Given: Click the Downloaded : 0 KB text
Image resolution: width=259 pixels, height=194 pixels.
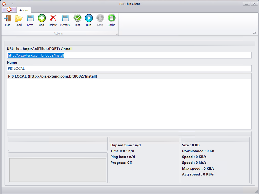Looking at the screenshot, I should click(x=198, y=151).
